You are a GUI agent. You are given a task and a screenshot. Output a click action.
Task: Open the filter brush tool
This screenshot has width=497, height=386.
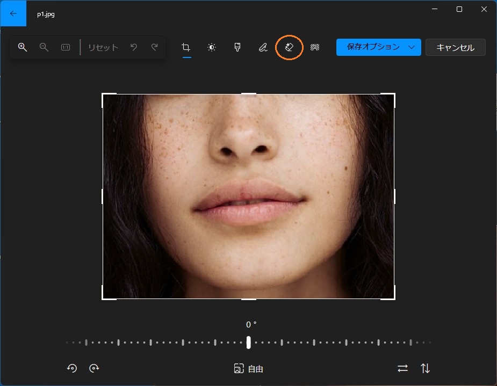pos(237,47)
